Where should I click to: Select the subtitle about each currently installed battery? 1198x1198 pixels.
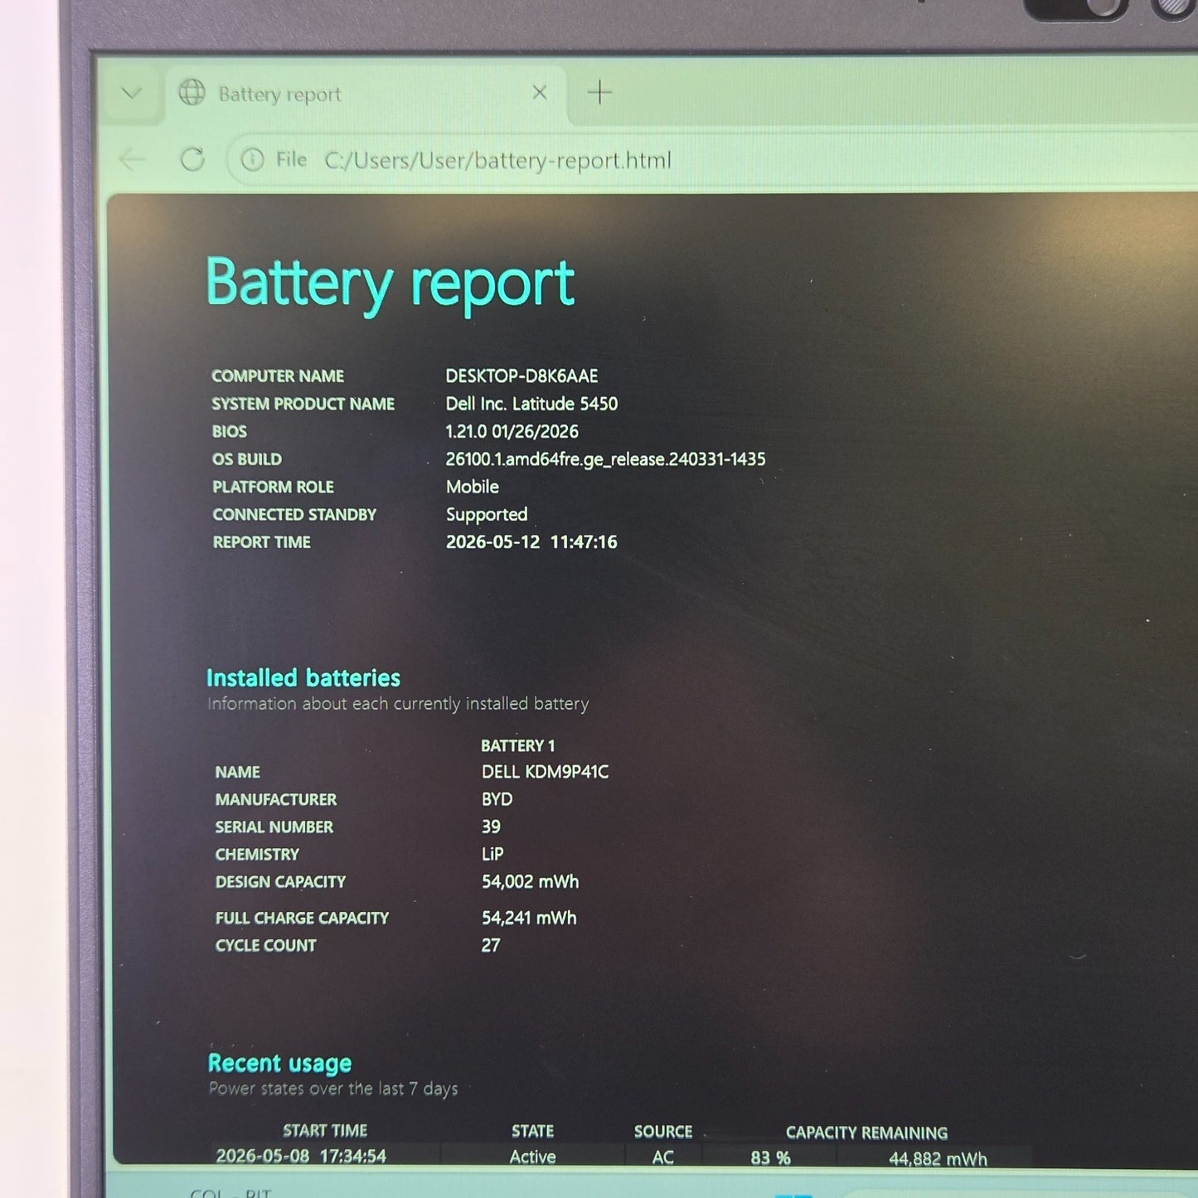(398, 704)
